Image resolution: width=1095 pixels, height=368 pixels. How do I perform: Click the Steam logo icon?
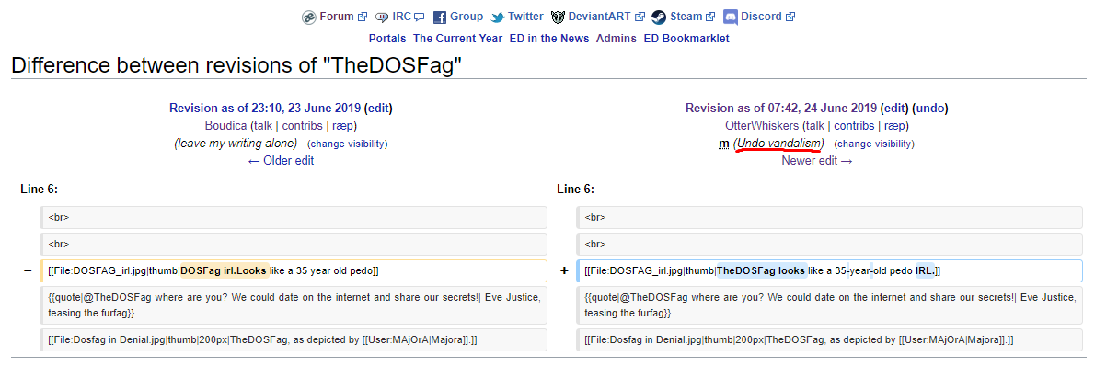pyautogui.click(x=659, y=17)
